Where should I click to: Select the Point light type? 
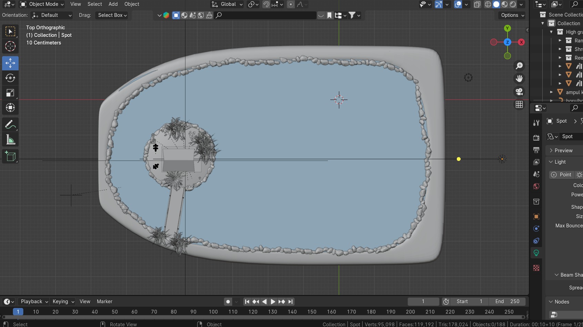tap(561, 175)
